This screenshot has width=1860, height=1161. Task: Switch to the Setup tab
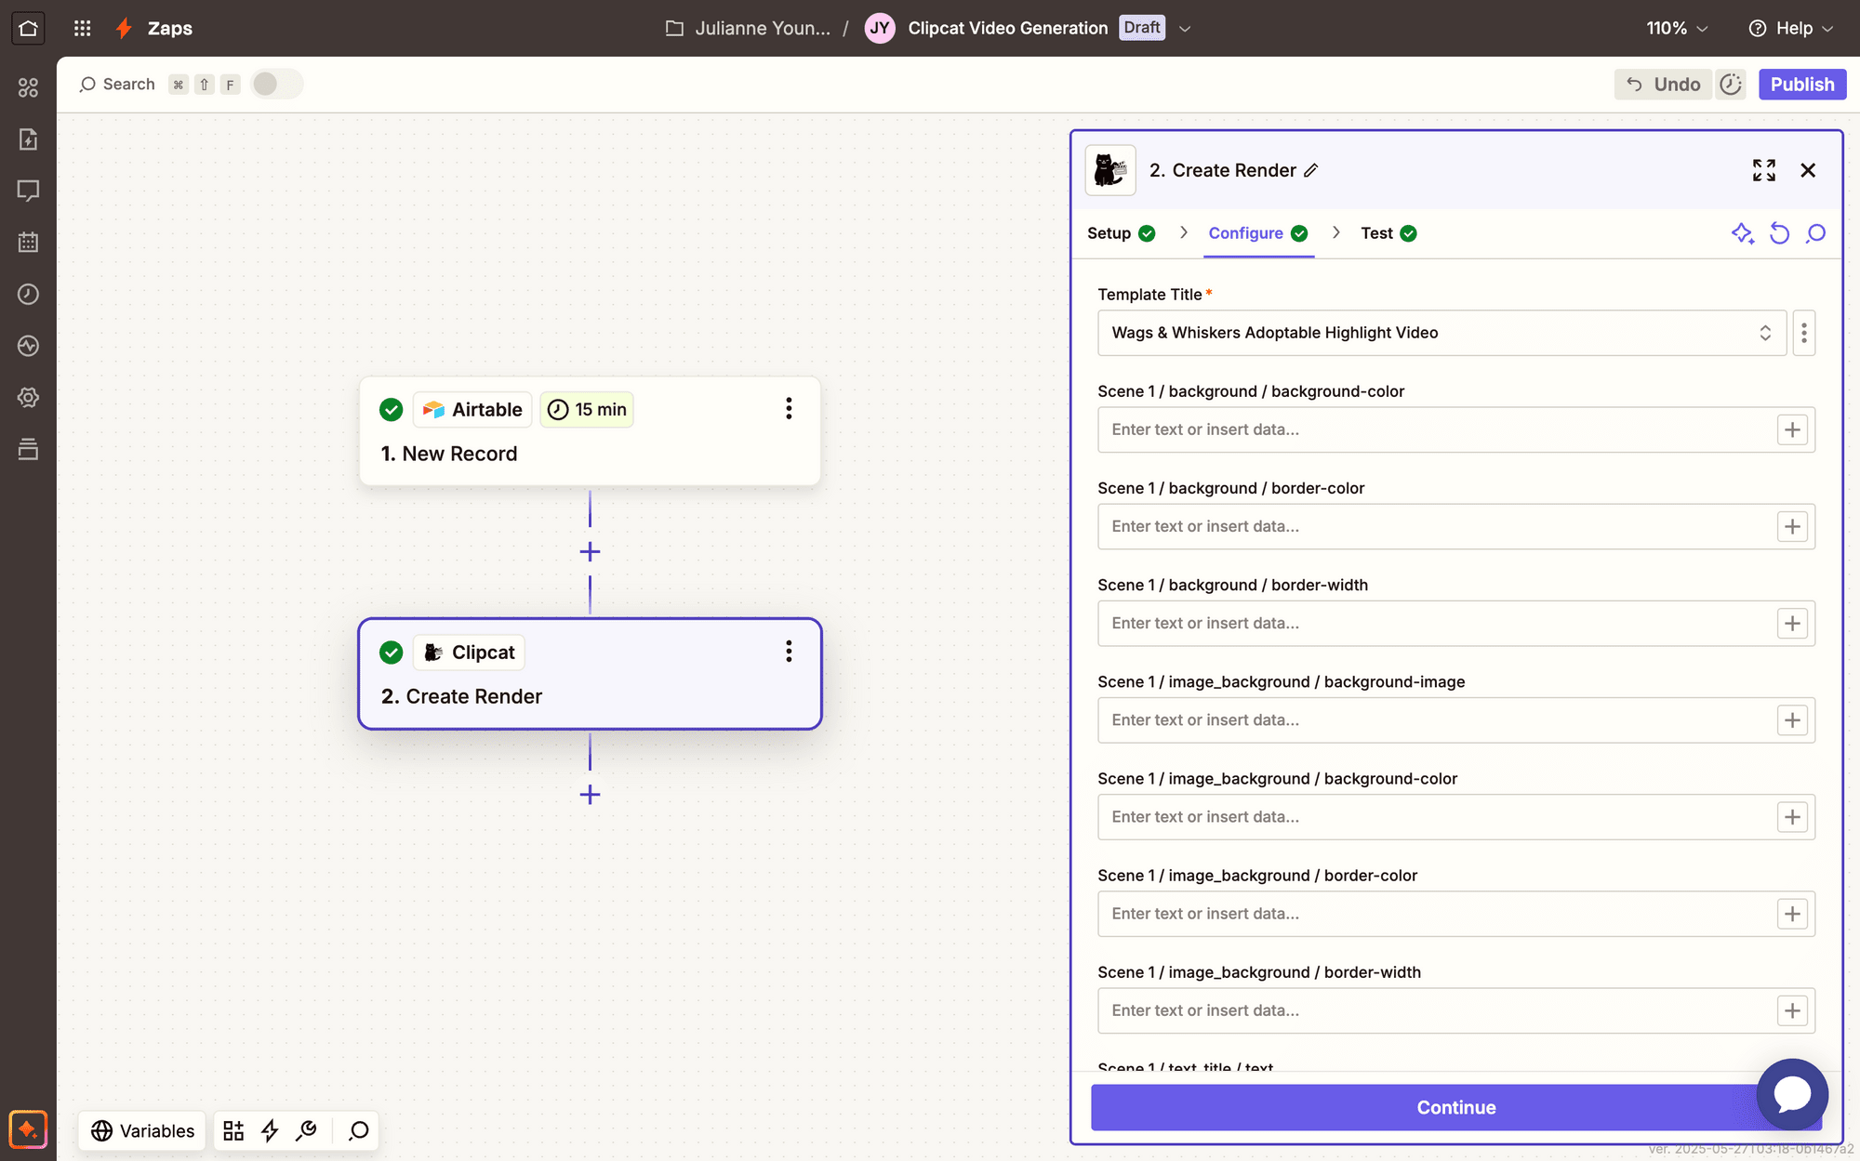[x=1121, y=233]
